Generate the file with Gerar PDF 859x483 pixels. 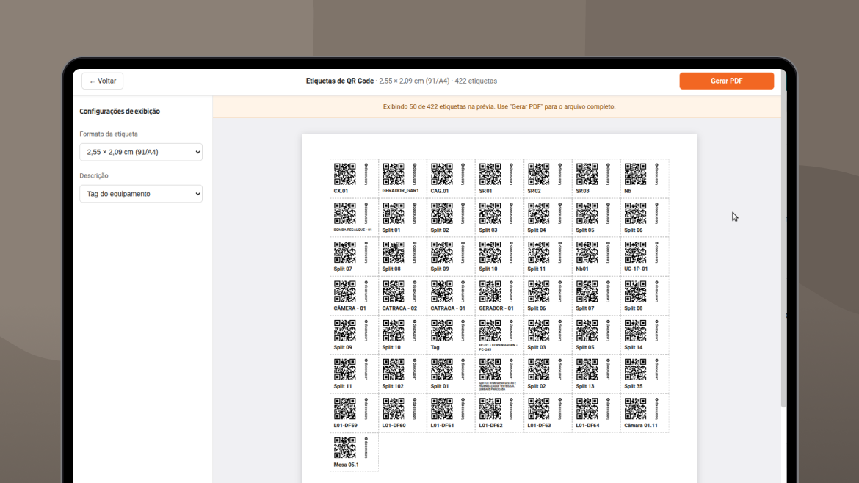click(726, 81)
